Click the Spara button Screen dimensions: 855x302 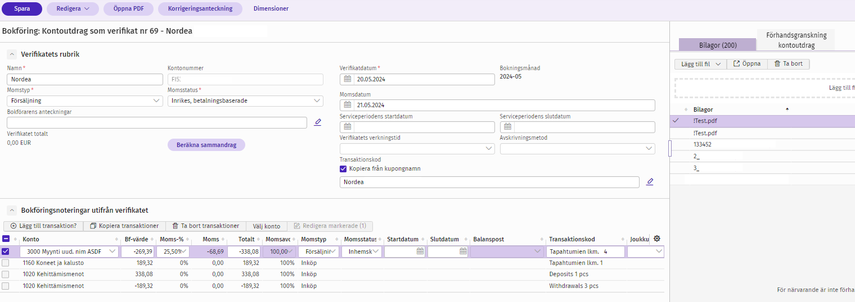pos(22,8)
